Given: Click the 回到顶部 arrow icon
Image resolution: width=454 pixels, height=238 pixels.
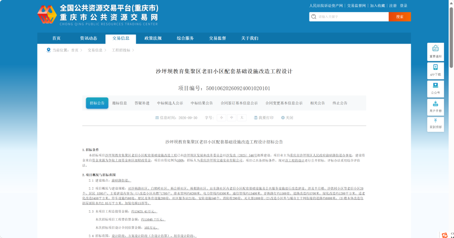Looking at the screenshot, I should point(436,121).
